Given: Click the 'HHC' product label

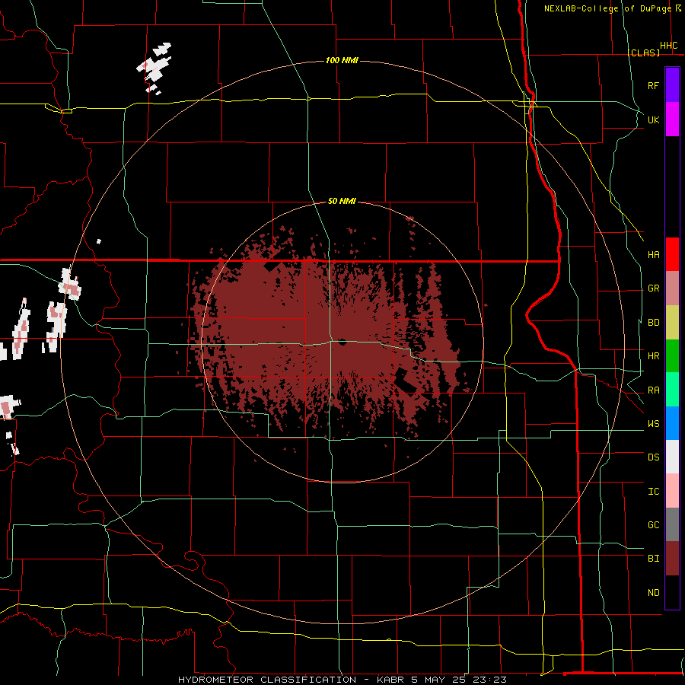Looking at the screenshot, I should click(668, 46).
